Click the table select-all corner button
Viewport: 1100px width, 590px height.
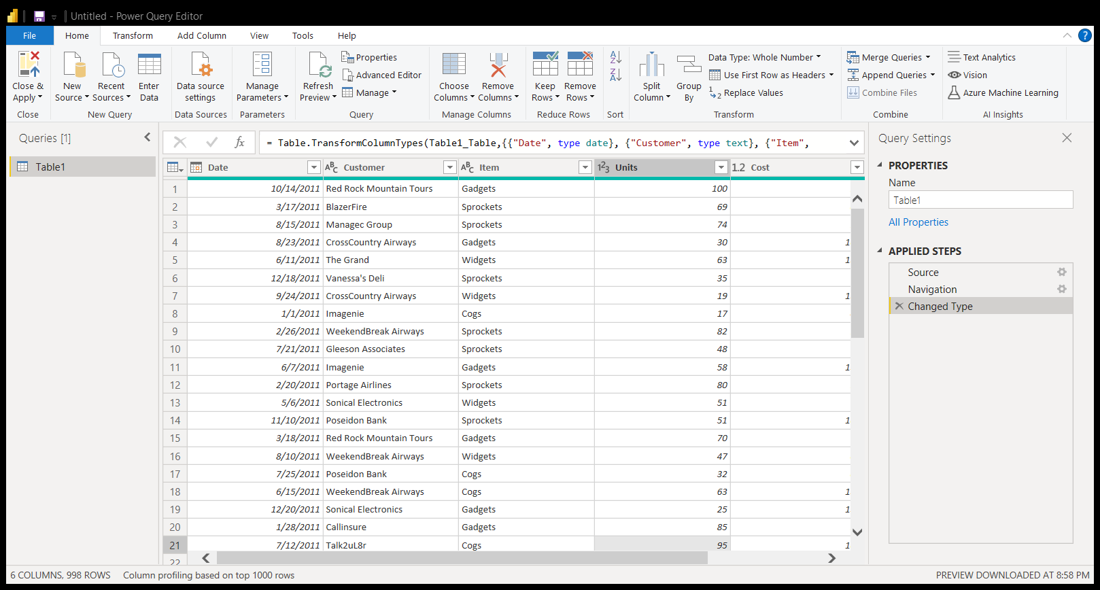click(x=175, y=167)
